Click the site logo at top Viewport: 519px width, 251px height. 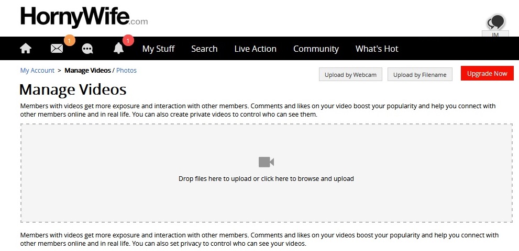tap(84, 17)
